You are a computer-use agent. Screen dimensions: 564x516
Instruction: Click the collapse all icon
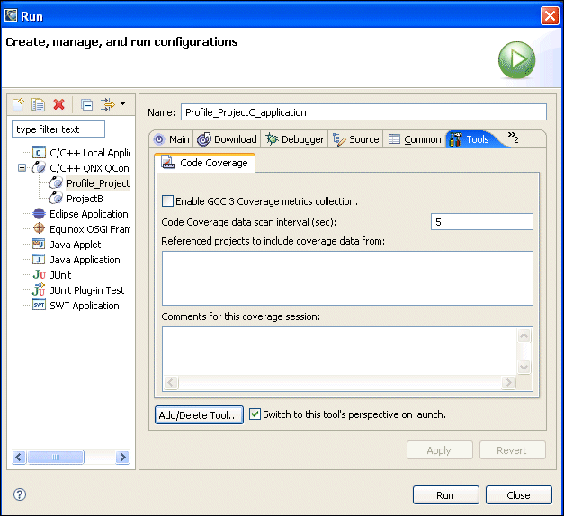click(x=87, y=104)
